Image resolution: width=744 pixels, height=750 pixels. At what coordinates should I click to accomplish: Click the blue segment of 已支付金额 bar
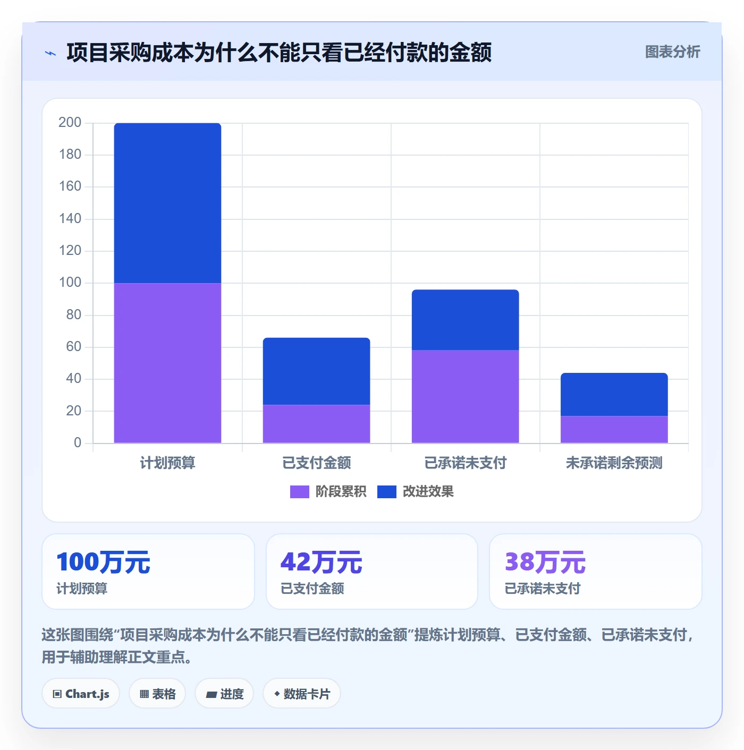(x=316, y=371)
